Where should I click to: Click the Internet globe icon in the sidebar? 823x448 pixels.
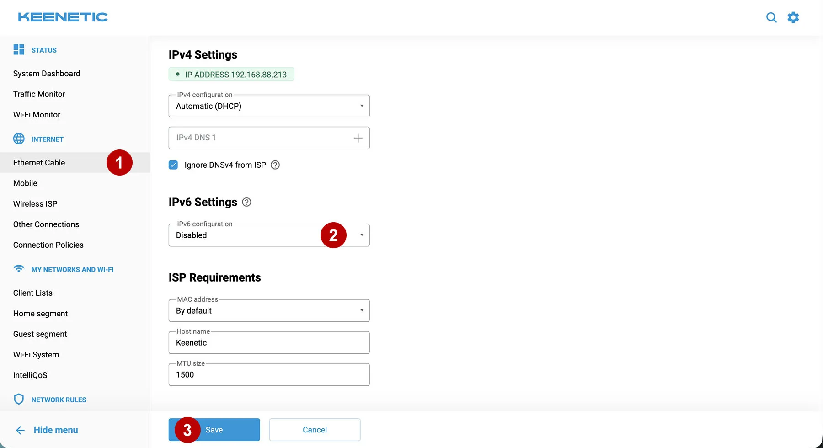[x=19, y=139]
